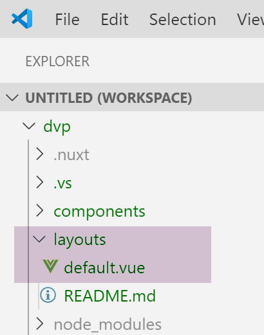The height and width of the screenshot is (335, 264).
Task: Expand the .vs folder chevron
Action: [40, 182]
